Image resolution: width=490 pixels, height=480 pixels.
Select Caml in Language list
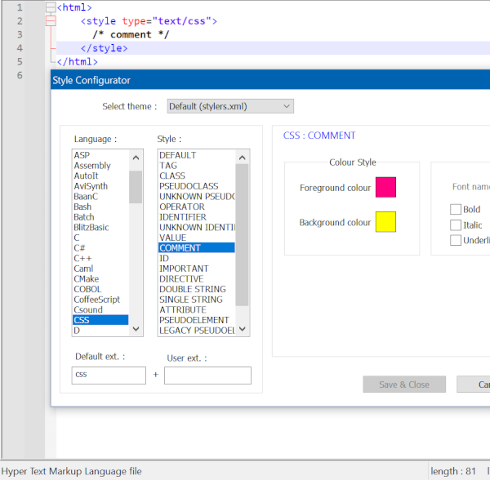point(100,269)
